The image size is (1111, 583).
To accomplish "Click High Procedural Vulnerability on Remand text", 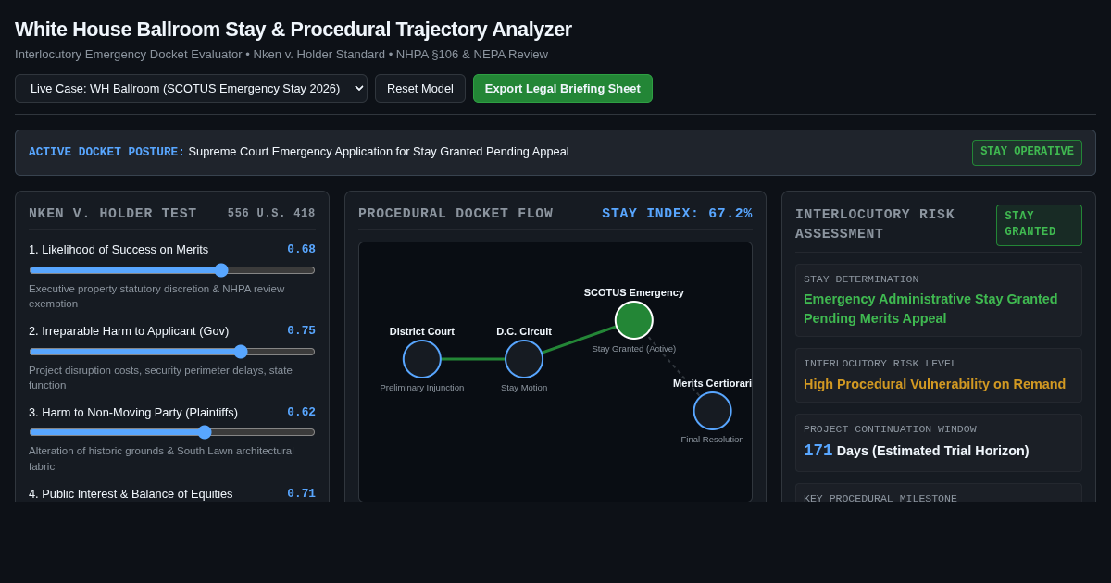I will 934,384.
